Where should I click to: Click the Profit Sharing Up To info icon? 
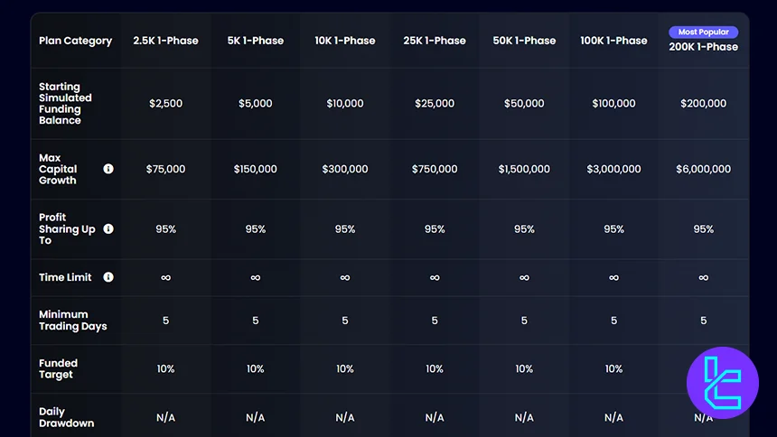coord(108,229)
